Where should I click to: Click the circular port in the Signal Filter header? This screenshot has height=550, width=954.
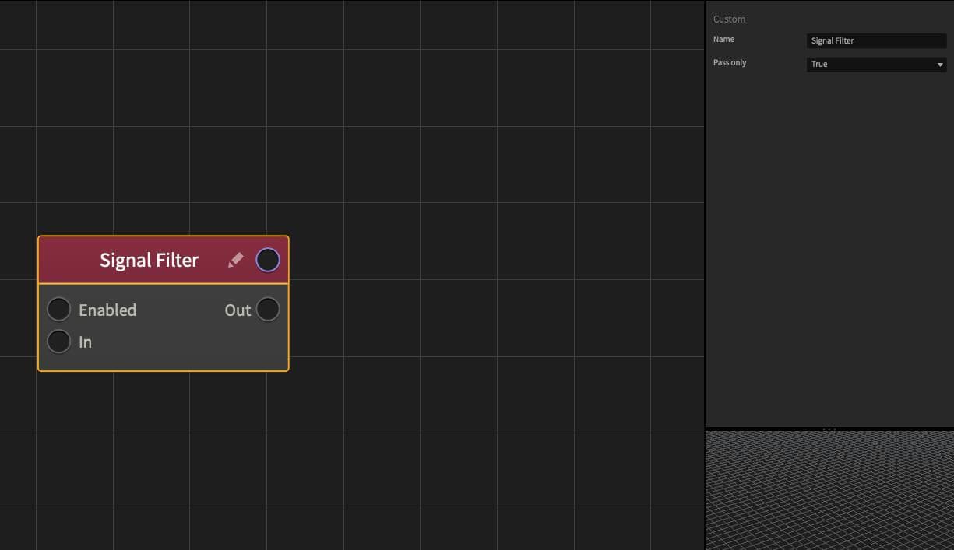click(268, 260)
